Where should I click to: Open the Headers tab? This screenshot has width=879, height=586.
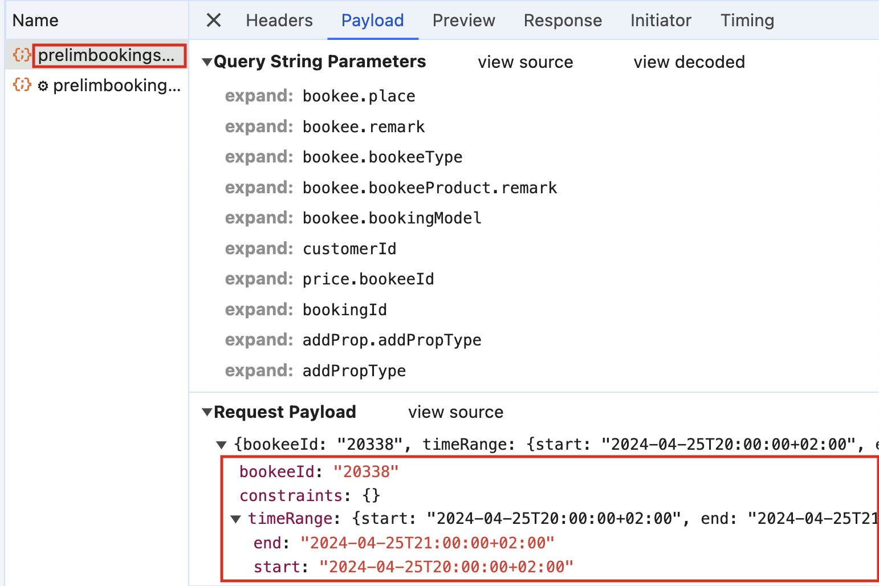click(x=279, y=21)
